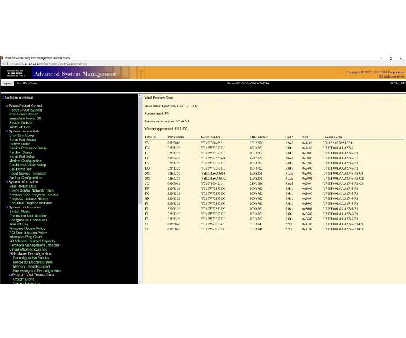Open Error/Event Logs
406x338 pixels.
[22, 136]
